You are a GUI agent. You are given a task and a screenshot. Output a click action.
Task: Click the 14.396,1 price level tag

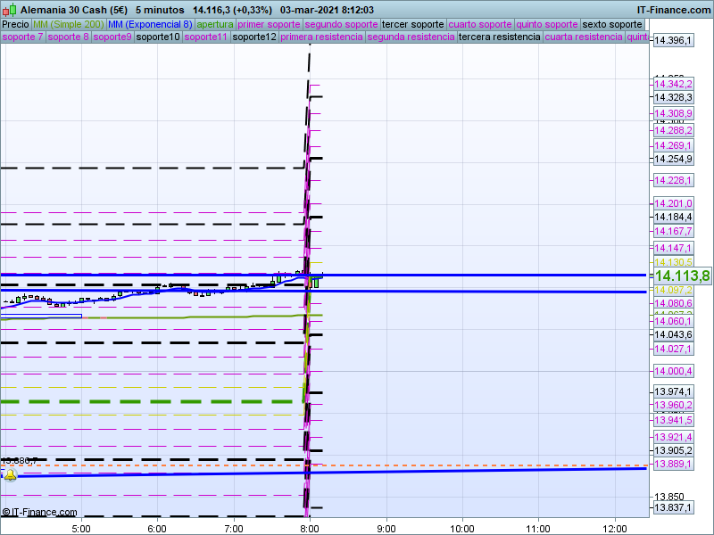(673, 41)
